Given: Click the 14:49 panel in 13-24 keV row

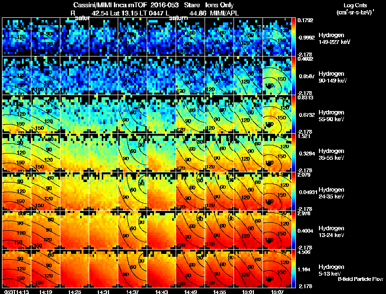Looking at the screenshot, I should 191,230.
